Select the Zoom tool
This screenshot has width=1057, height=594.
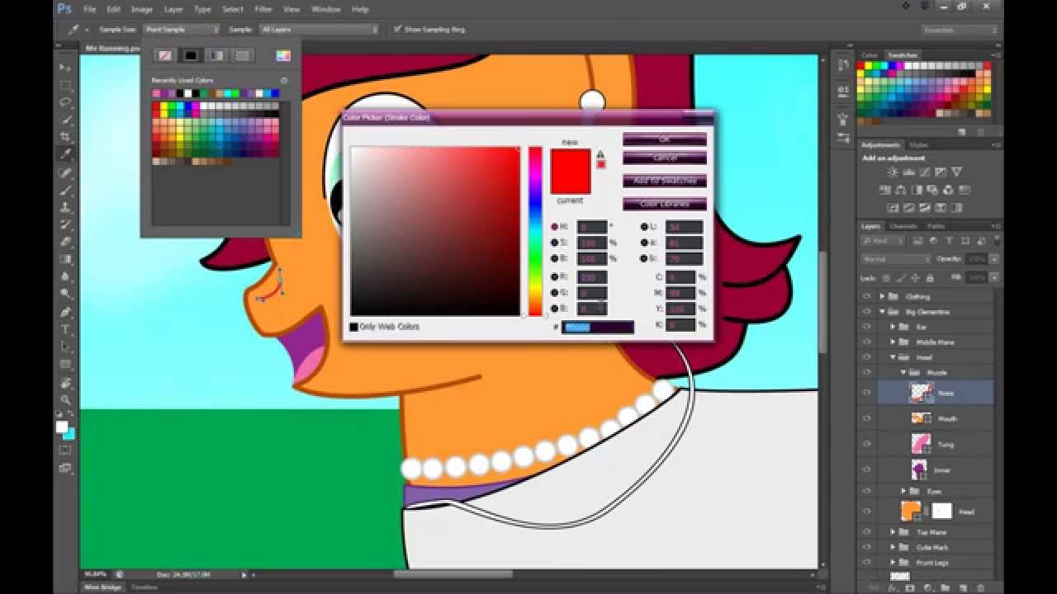(x=65, y=400)
